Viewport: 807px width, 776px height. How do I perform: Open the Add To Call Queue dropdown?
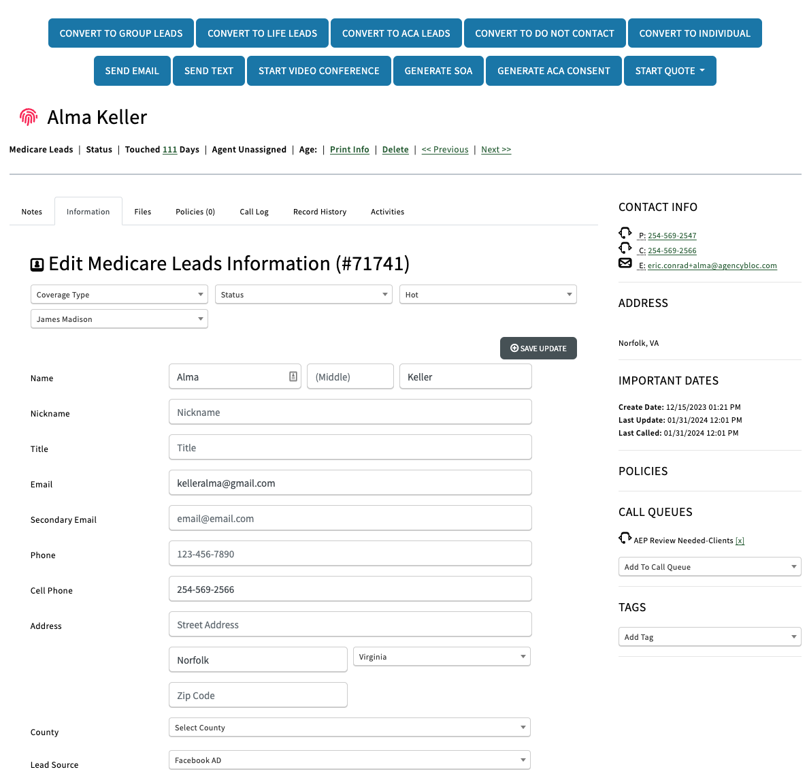coord(710,566)
